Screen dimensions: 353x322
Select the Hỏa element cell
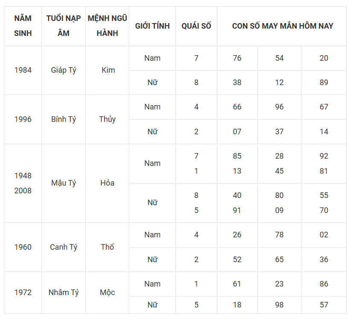pos(107,183)
